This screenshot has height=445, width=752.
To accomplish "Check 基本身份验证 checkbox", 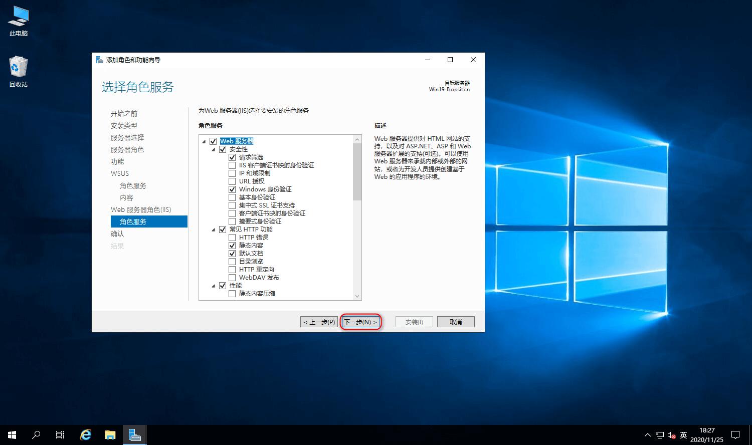I will click(x=232, y=197).
